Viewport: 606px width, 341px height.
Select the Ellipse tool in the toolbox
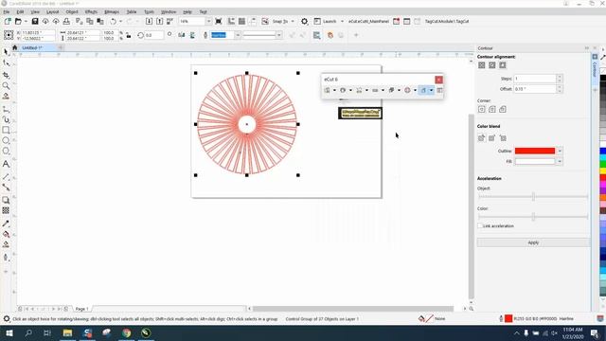tap(6, 140)
